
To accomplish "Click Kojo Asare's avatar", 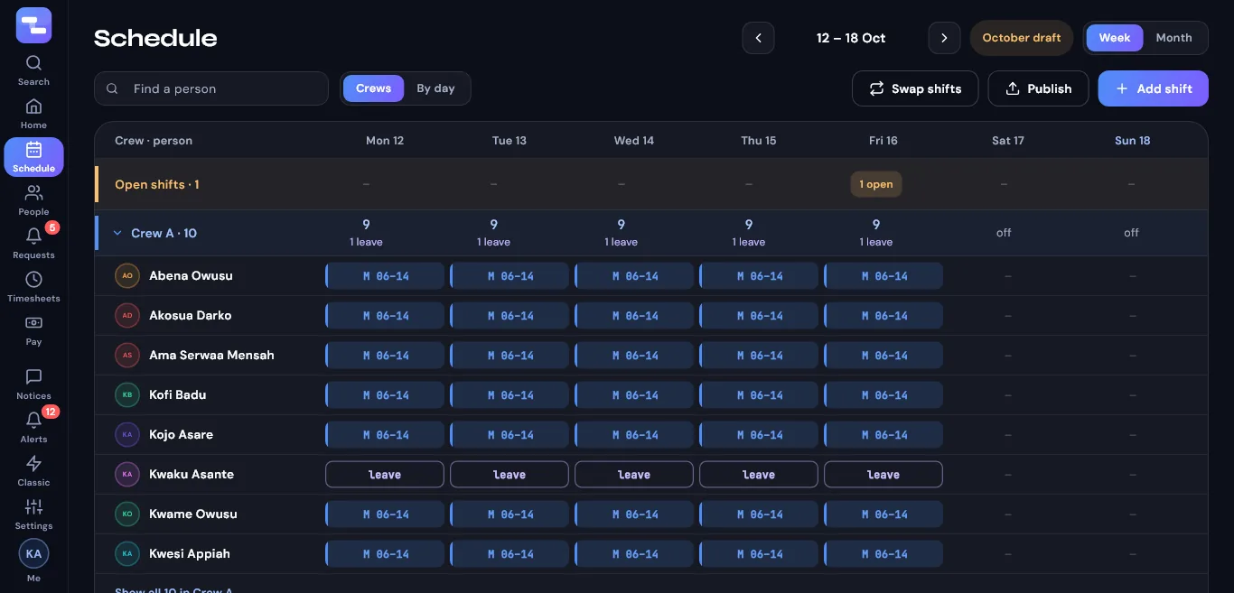I will pos(127,435).
